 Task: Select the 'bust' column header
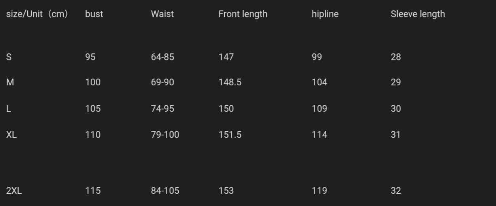[94, 14]
